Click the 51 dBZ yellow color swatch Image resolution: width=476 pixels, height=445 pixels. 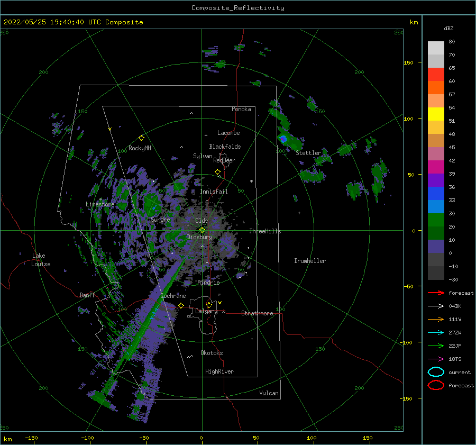436,114
